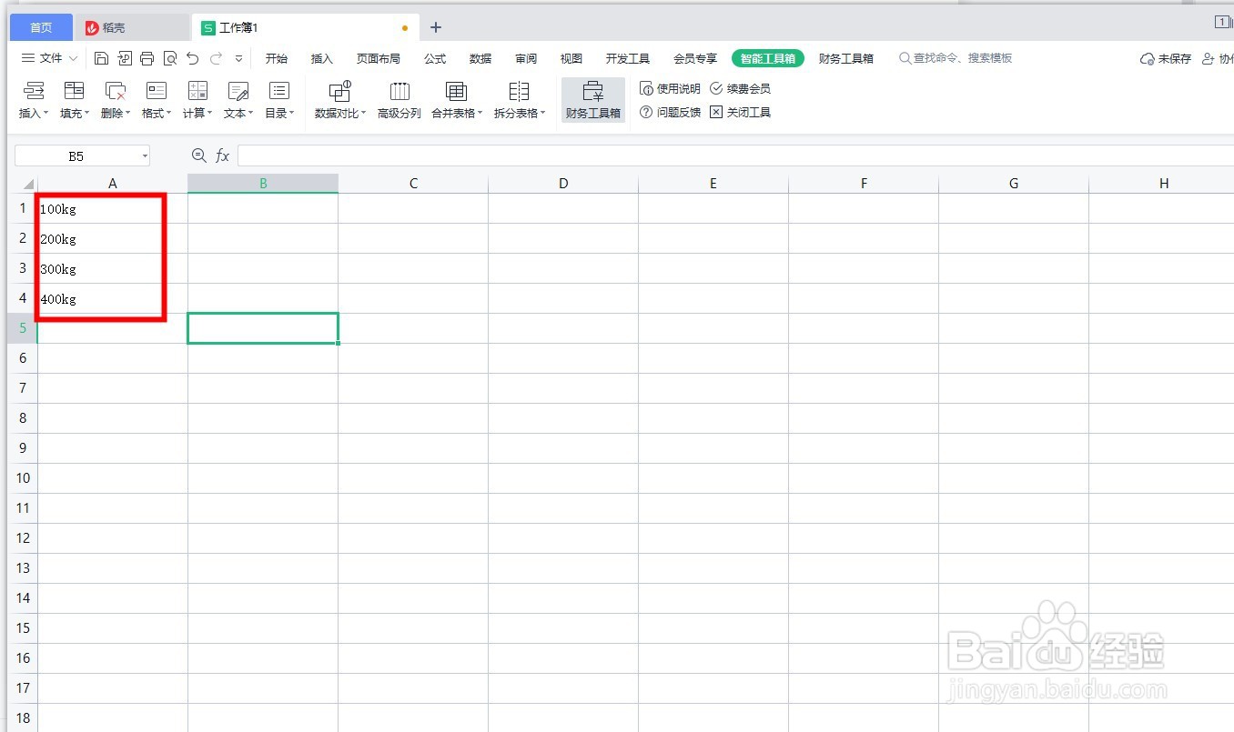This screenshot has width=1234, height=732.
Task: Open the Name Box dropdown arrow showing B5
Action: click(x=144, y=156)
